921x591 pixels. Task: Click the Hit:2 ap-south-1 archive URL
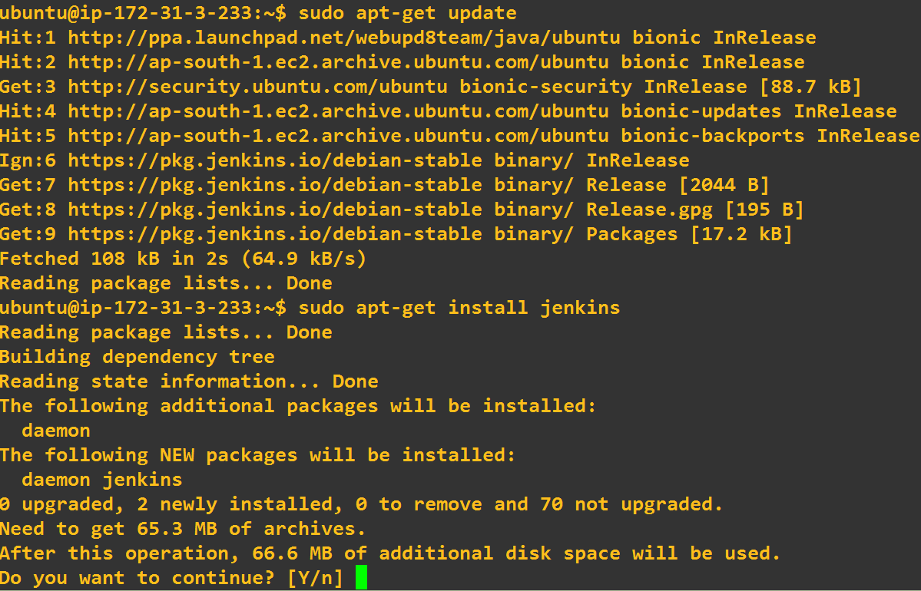pyautogui.click(x=338, y=61)
